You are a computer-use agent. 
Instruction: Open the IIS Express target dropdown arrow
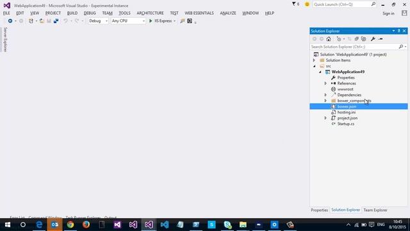click(175, 21)
